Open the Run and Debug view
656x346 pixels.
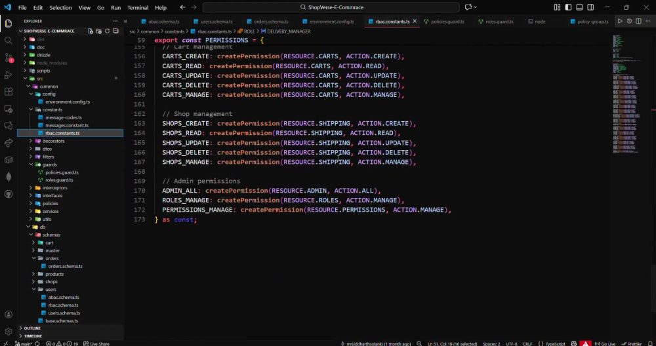(8, 75)
